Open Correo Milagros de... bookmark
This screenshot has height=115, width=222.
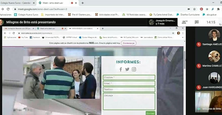(x=88, y=37)
